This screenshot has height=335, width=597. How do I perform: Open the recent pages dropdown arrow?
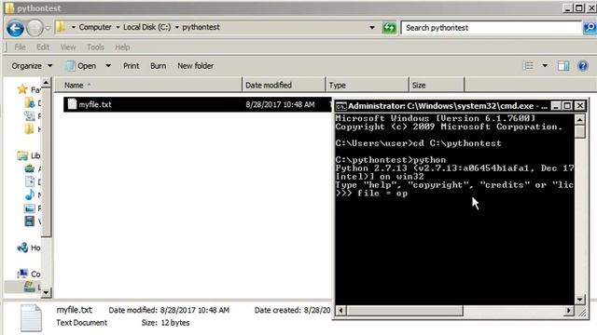(x=48, y=28)
